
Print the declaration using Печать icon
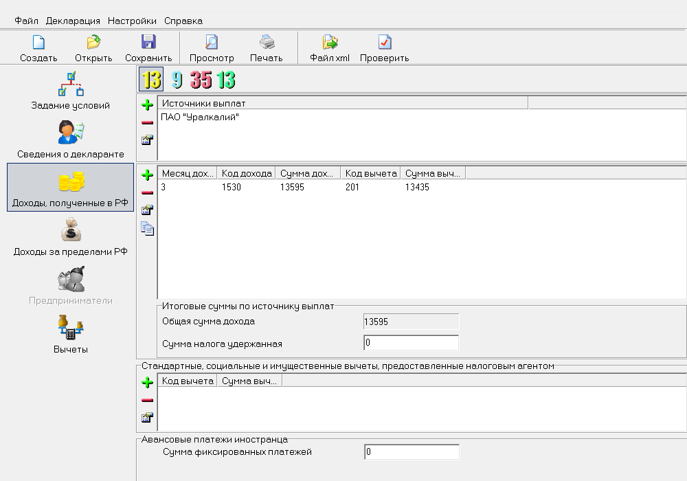click(267, 43)
